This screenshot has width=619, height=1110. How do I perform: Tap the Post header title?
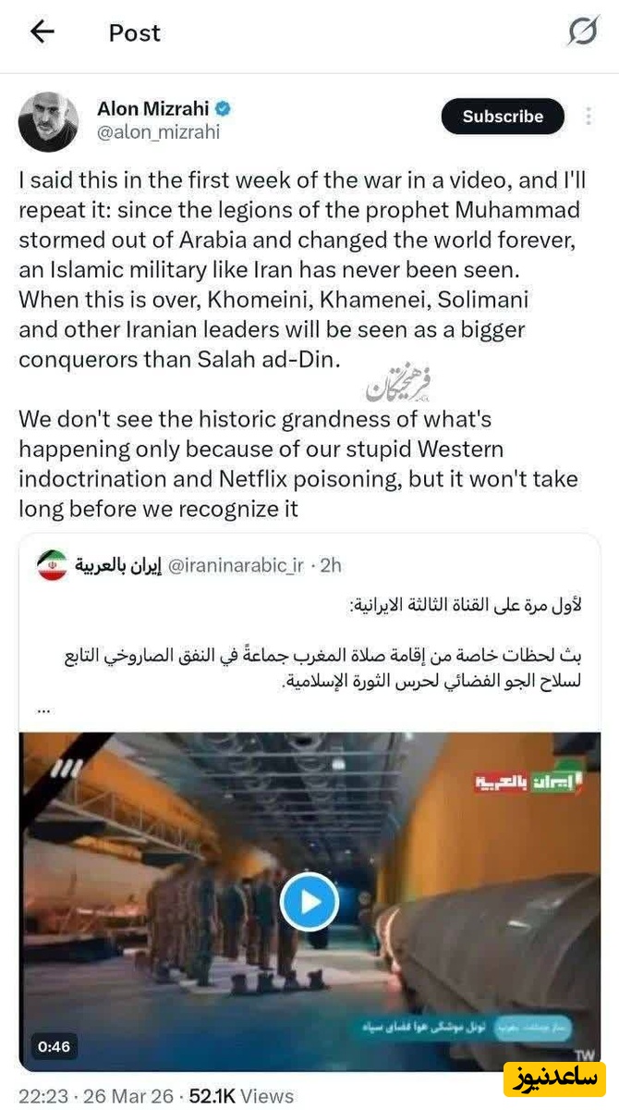[135, 33]
